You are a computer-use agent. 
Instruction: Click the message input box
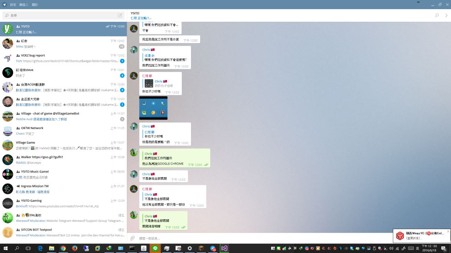pos(261,238)
